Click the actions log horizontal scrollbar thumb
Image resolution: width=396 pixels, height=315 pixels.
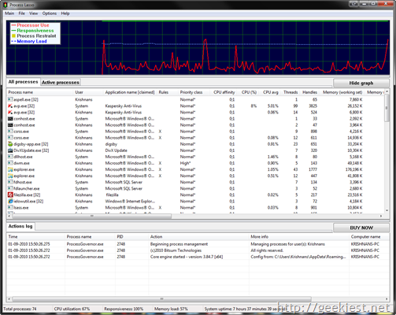pyautogui.click(x=161, y=298)
